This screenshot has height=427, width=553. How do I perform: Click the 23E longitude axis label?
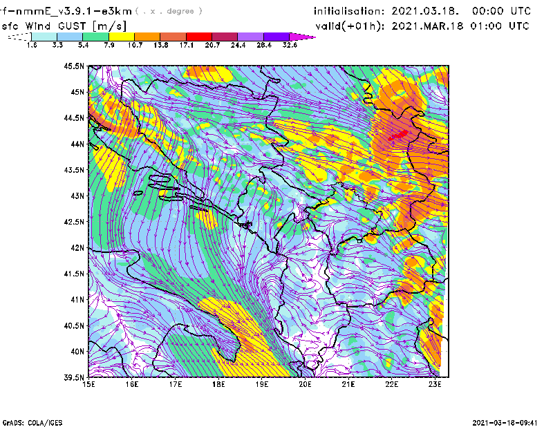tap(435, 384)
